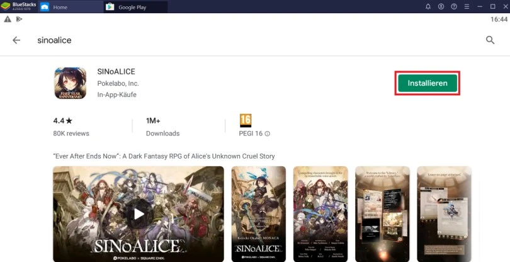Go back with the arrow icon
This screenshot has height=262, width=510.
tap(16, 40)
